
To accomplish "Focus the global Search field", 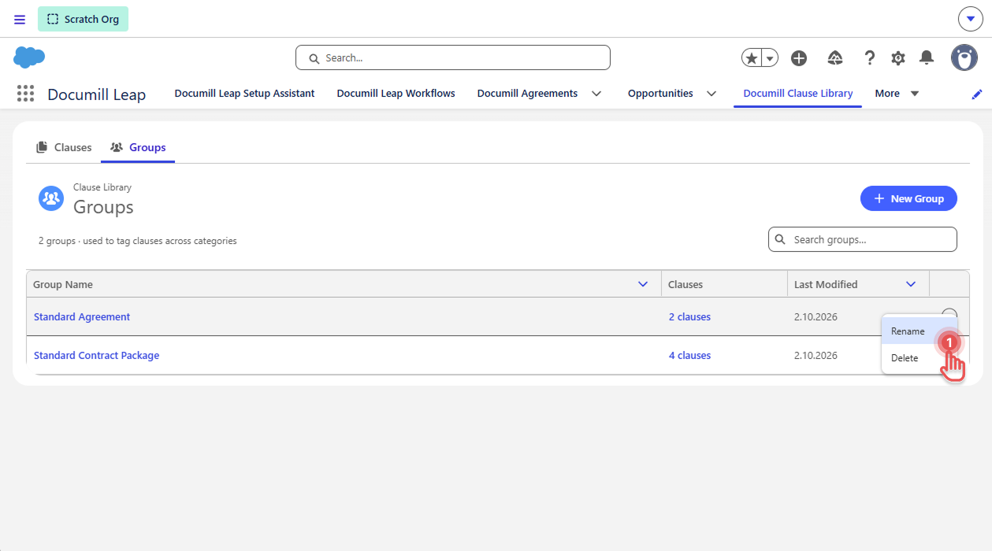I will click(x=453, y=57).
